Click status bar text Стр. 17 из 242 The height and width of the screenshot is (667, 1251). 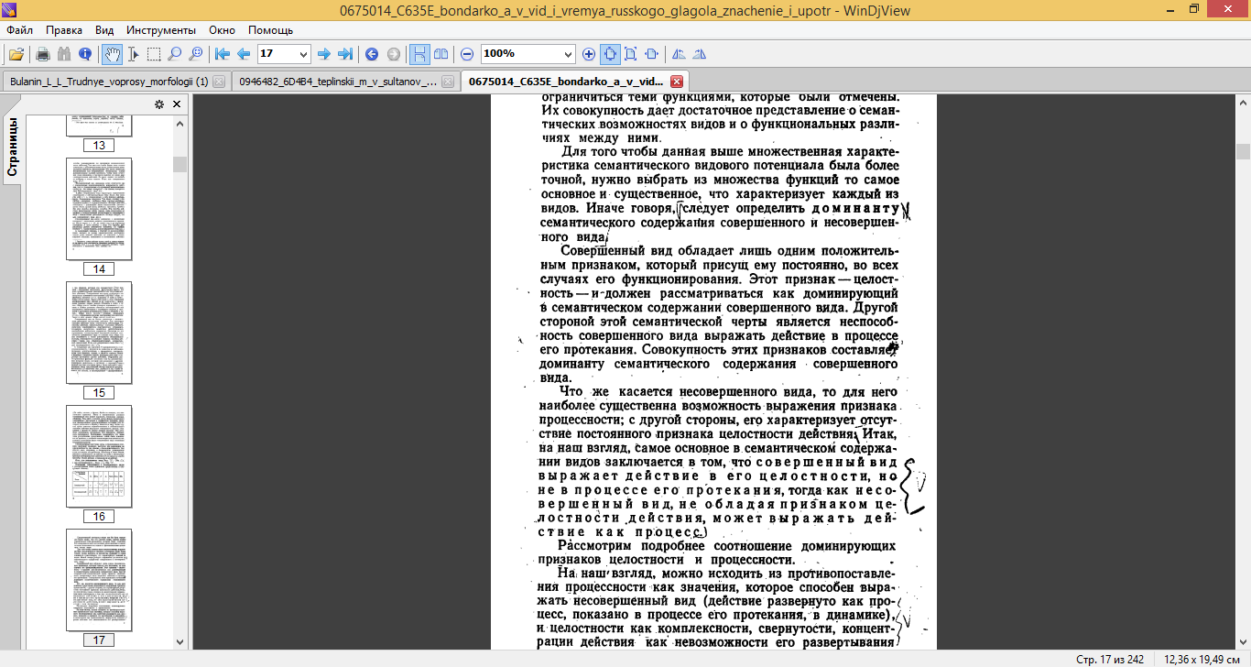1111,659
